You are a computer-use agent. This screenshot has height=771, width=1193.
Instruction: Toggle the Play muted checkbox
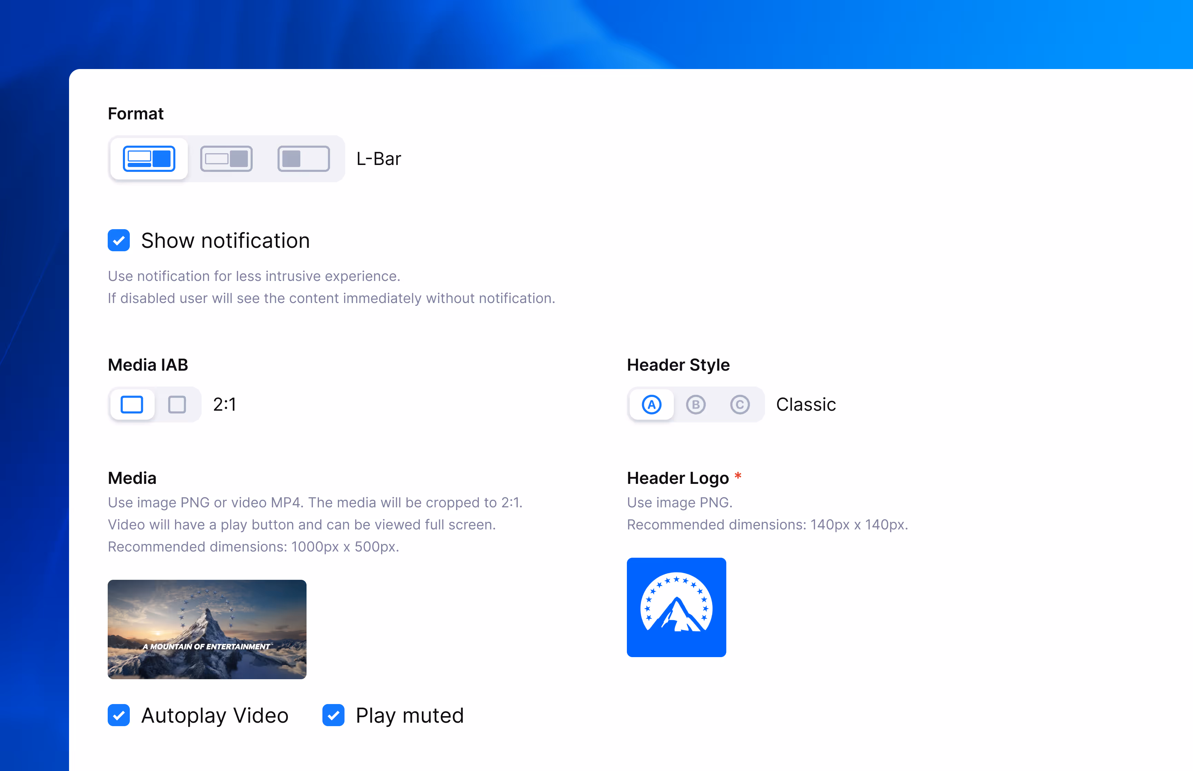click(333, 715)
